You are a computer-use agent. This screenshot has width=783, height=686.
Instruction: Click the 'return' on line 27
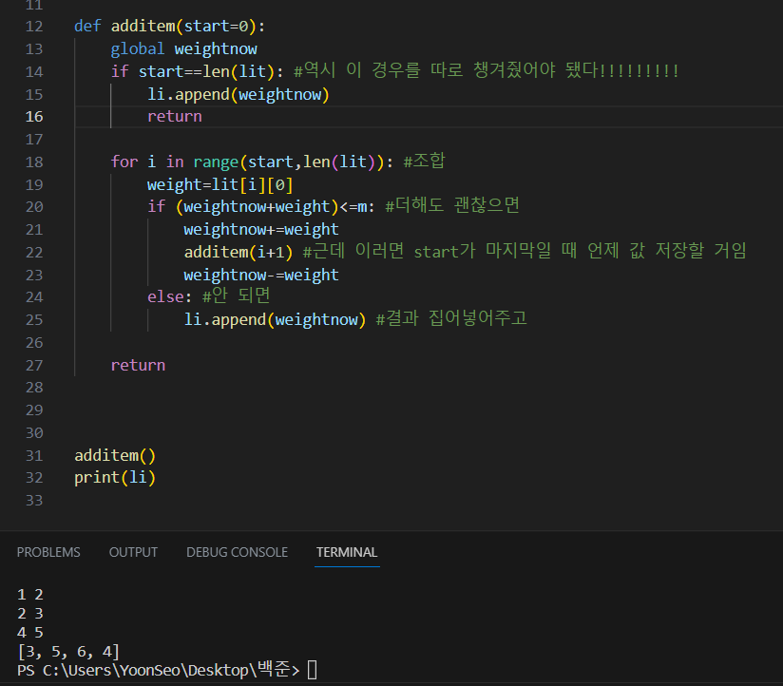click(x=138, y=366)
